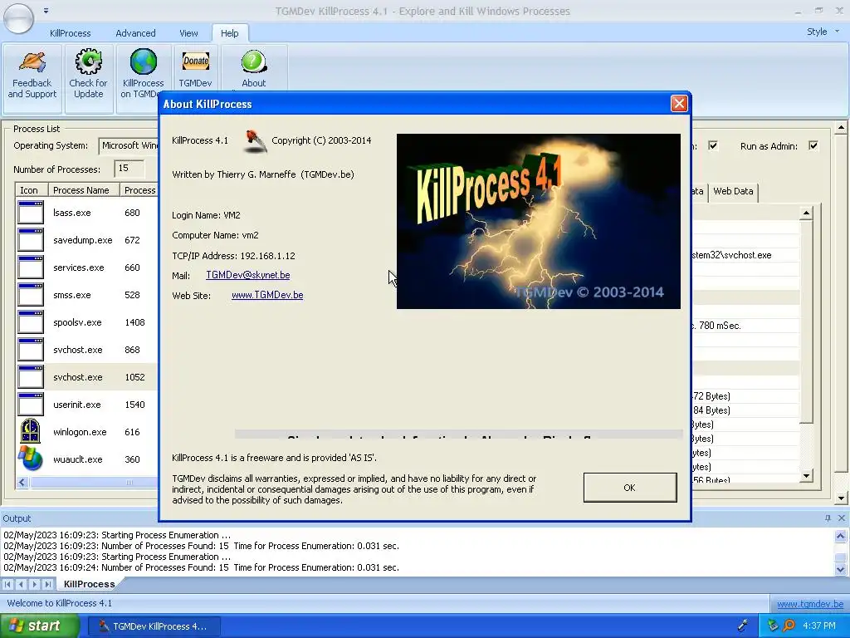Screen dimensions: 850x638
Task: Open the TGMDev@skynet.be mail link
Action: 247,275
